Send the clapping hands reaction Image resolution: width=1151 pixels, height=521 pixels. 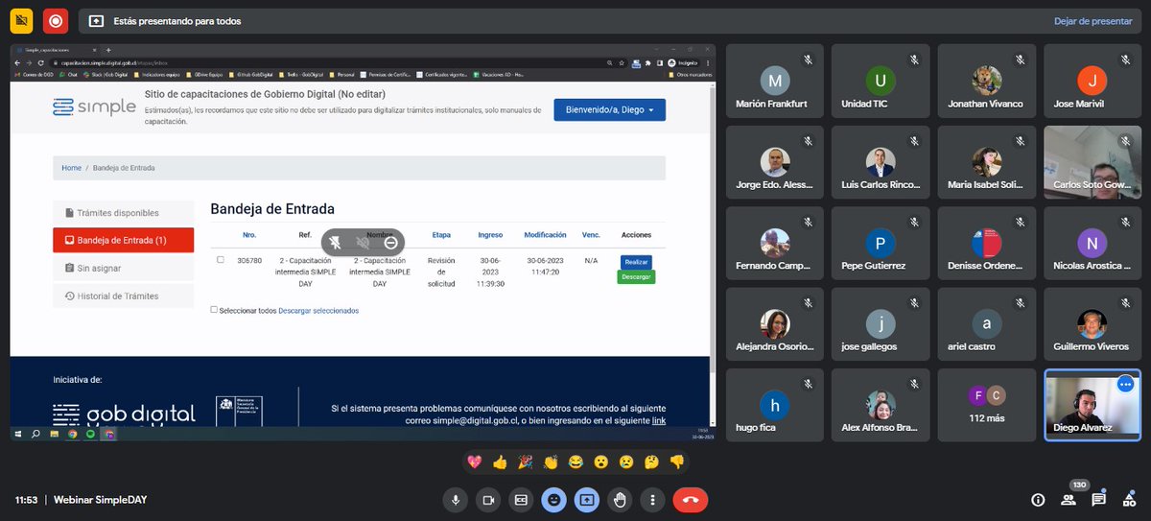click(550, 462)
